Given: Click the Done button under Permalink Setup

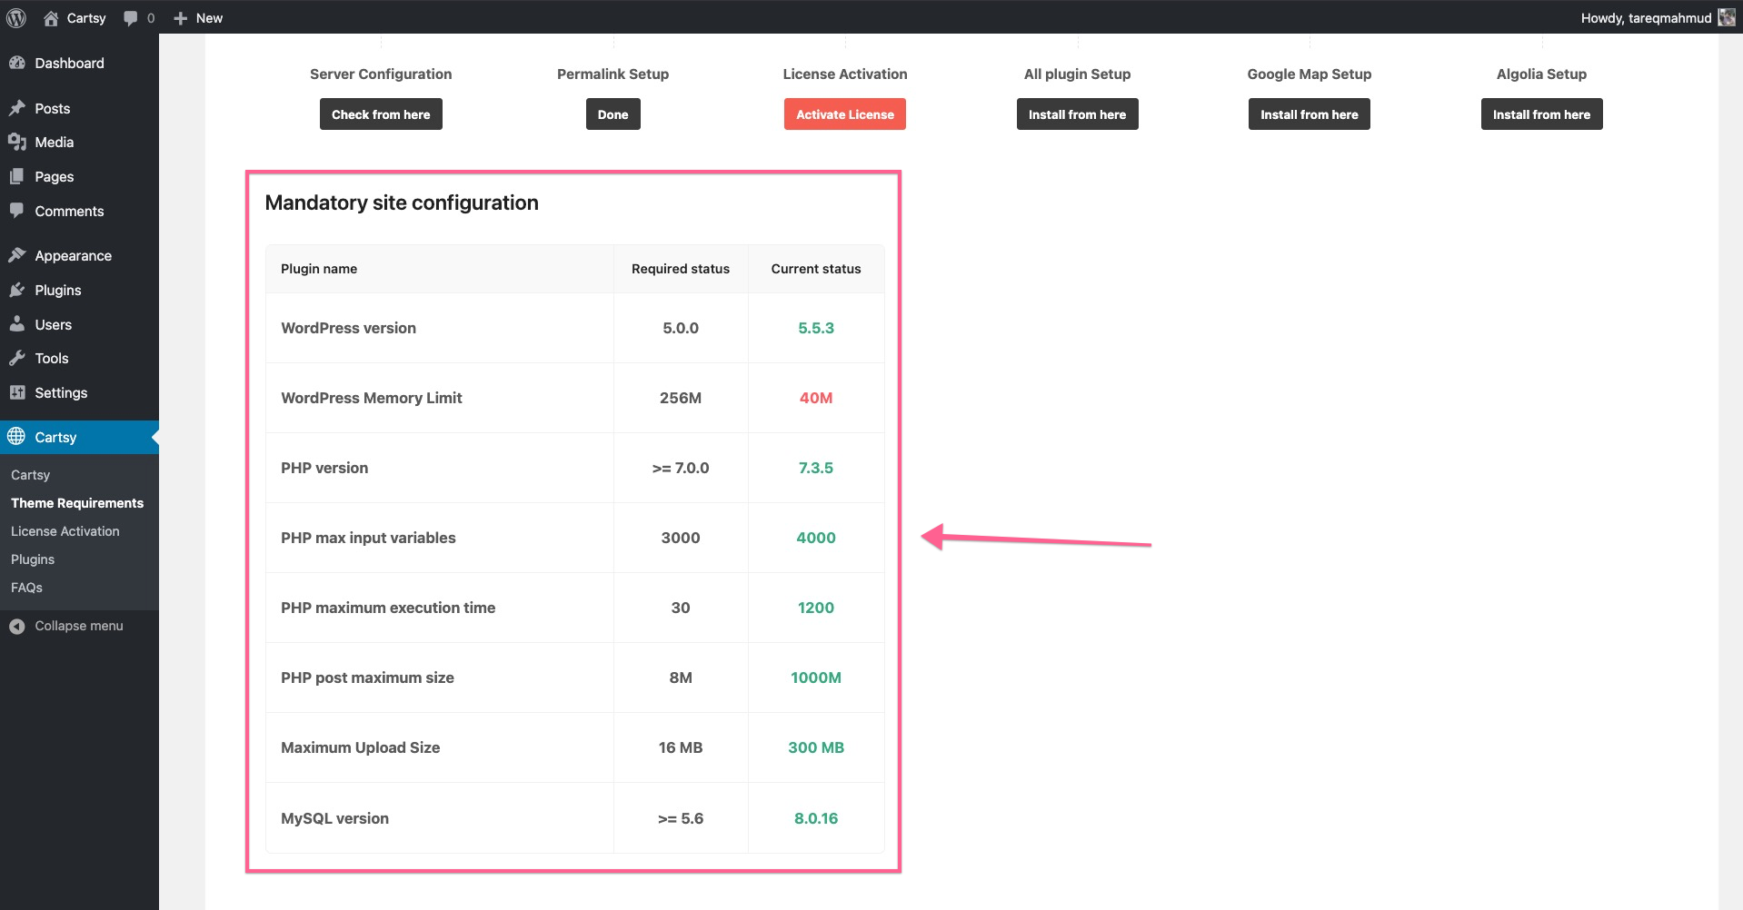Looking at the screenshot, I should (x=613, y=114).
